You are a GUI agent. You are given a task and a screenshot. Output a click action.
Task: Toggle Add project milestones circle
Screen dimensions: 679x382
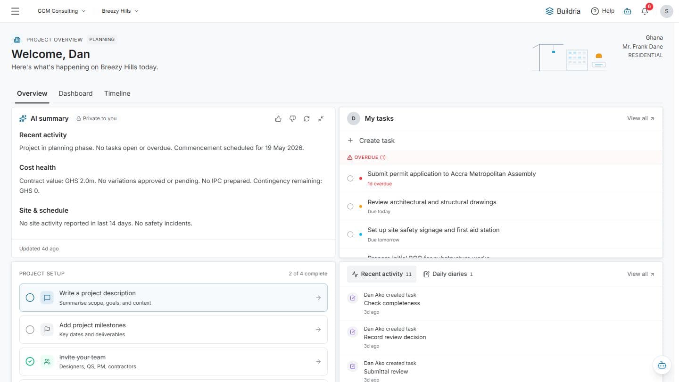(x=30, y=330)
